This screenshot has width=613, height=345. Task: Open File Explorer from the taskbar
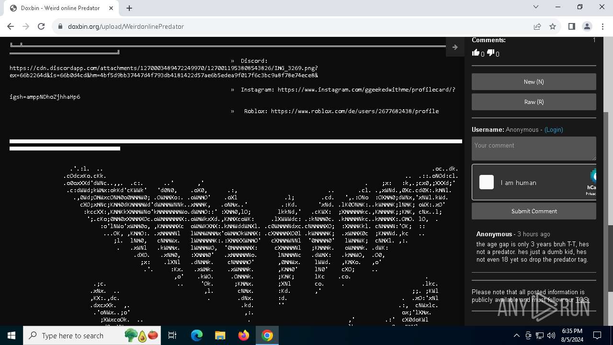220,335
